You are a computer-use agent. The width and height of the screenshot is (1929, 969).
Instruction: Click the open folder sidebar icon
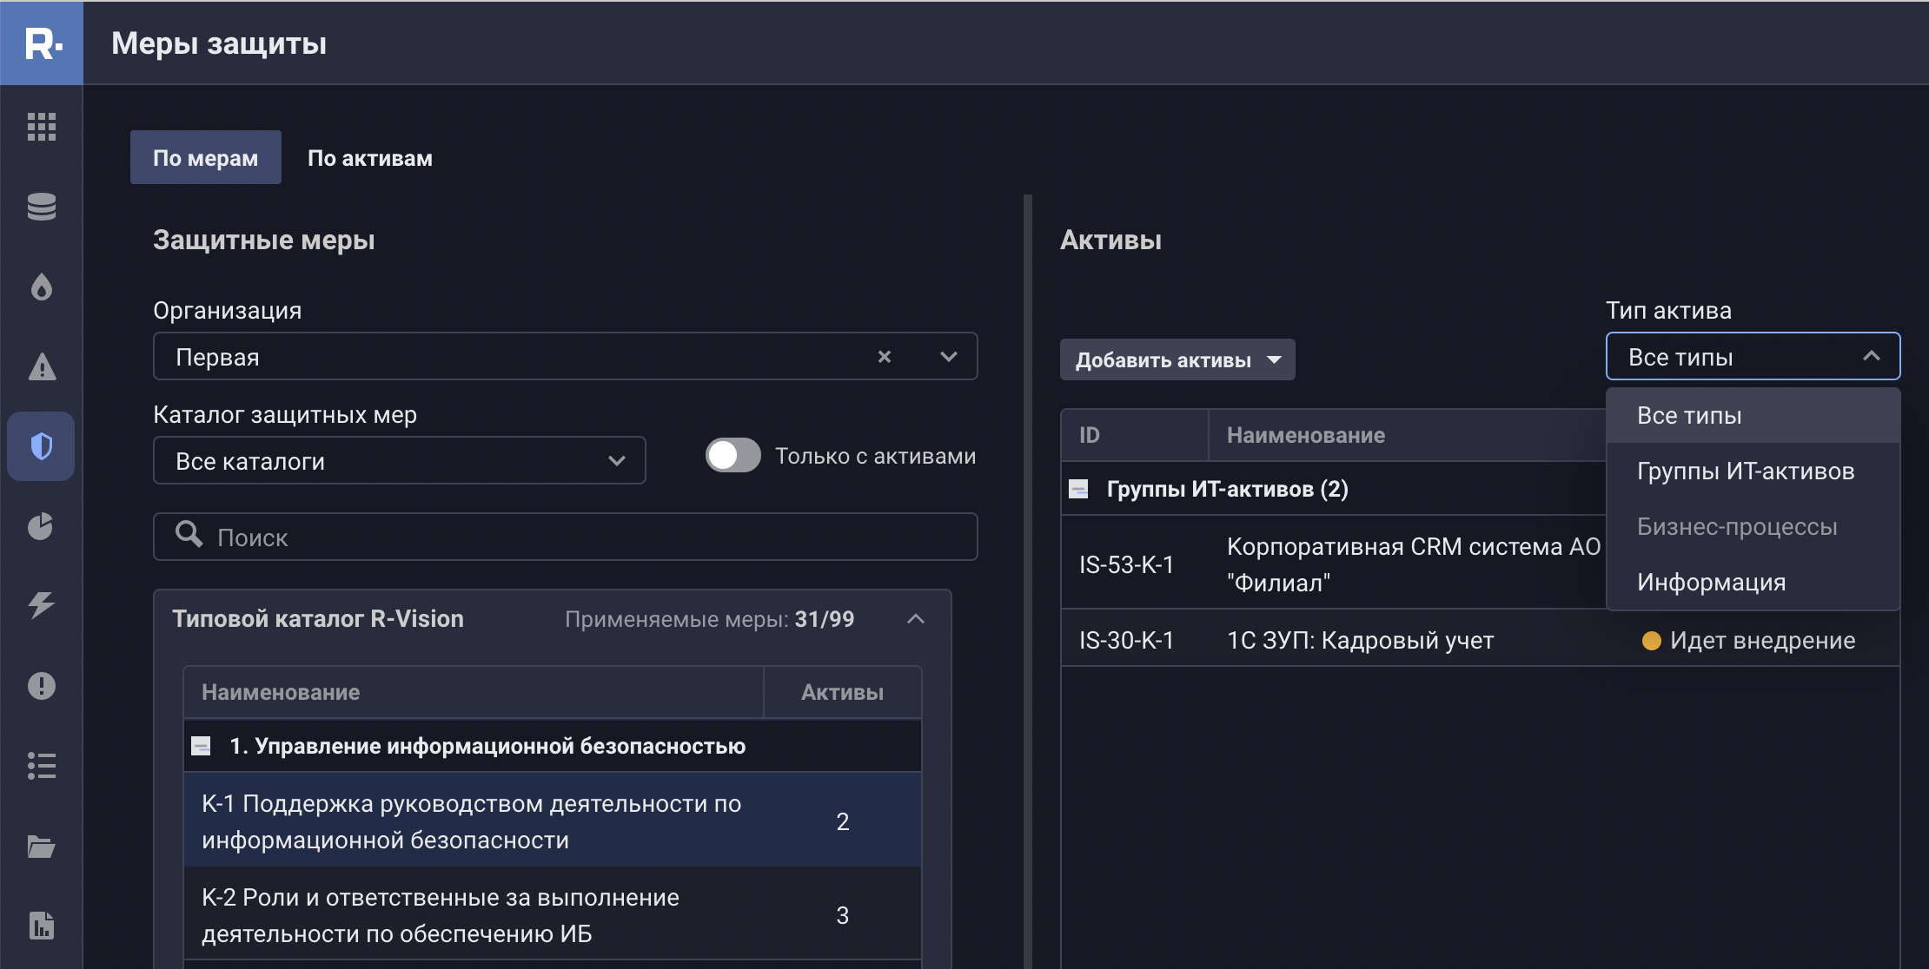pyautogui.click(x=42, y=846)
